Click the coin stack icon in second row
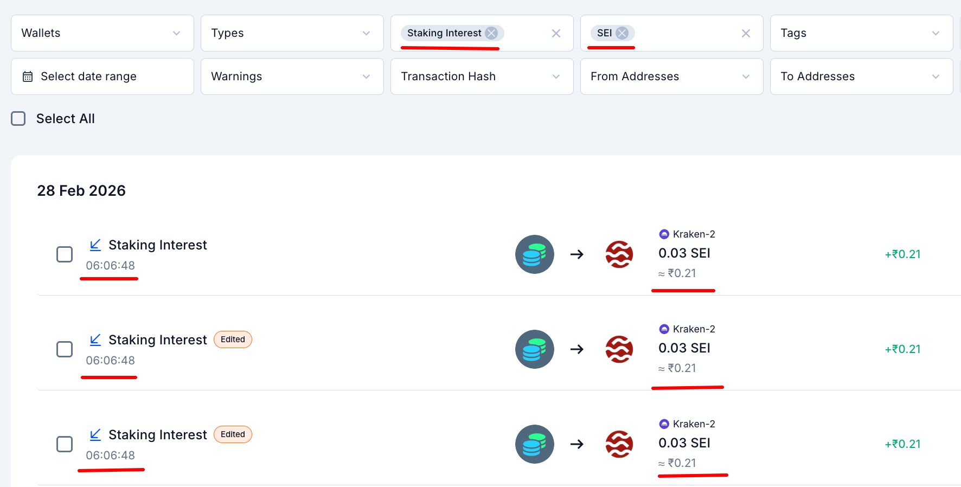 (x=535, y=349)
